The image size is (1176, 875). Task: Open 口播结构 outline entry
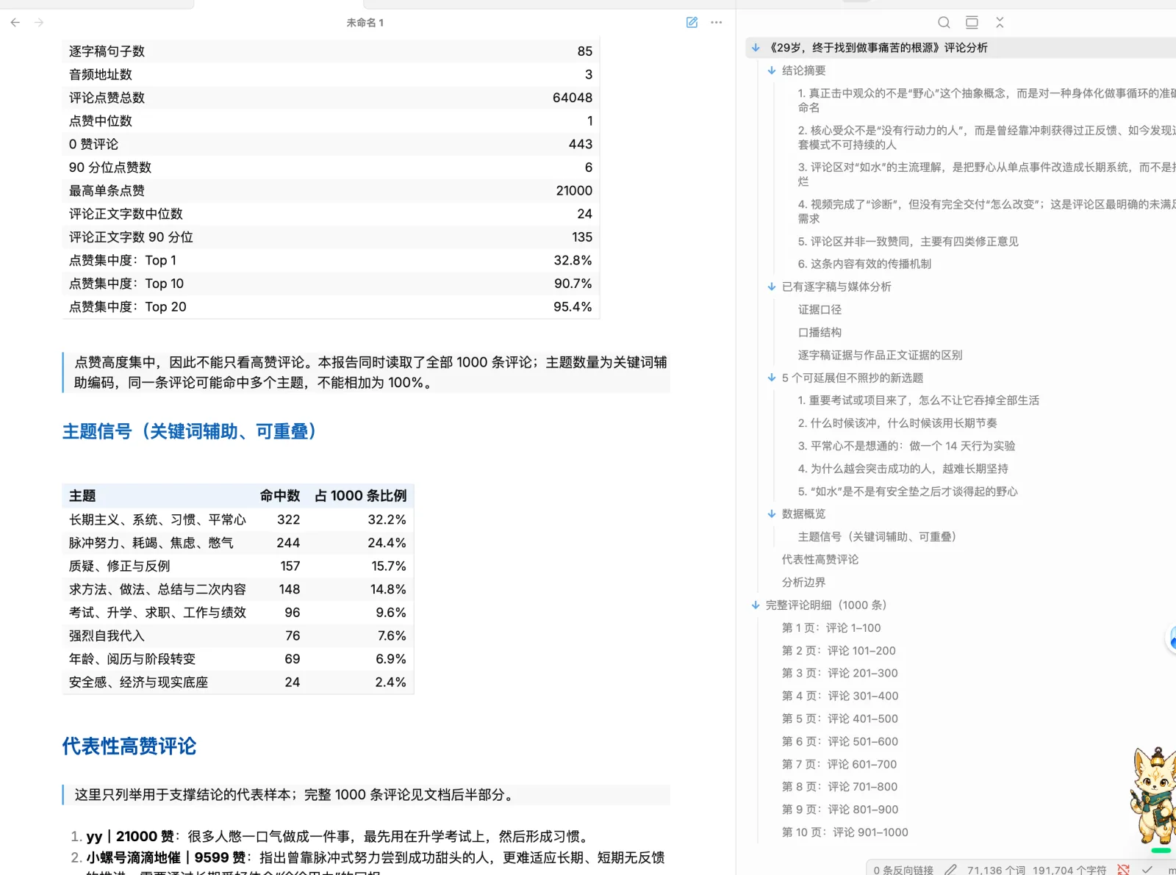(x=820, y=332)
